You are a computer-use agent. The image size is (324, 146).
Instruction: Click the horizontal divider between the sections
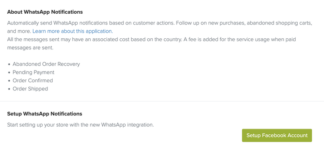tap(162, 101)
